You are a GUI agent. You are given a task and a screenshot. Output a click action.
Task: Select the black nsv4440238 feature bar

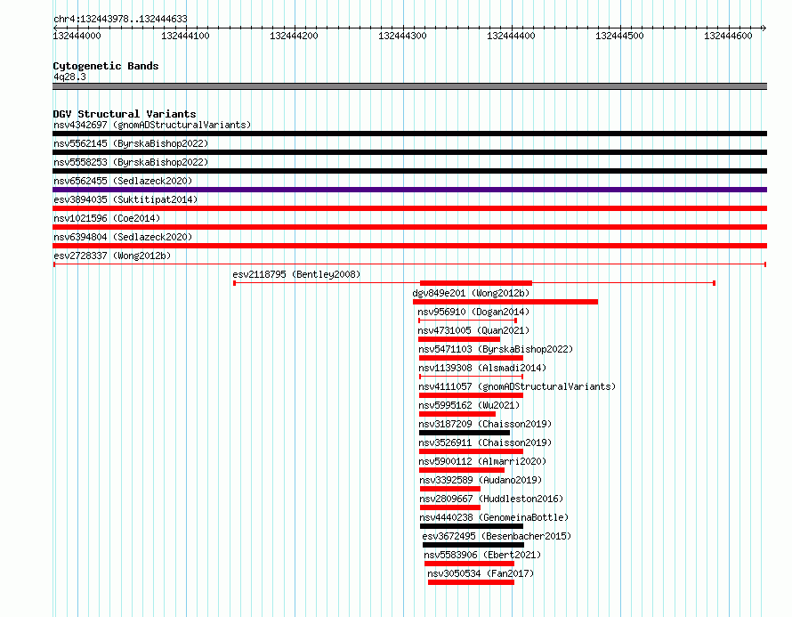tap(472, 526)
